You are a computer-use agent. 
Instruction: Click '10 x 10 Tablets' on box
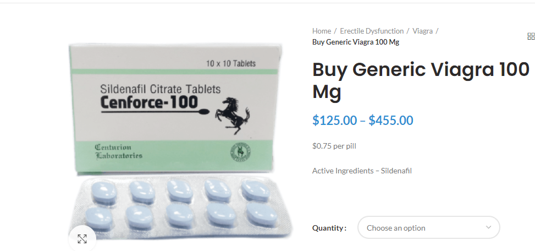click(x=230, y=63)
